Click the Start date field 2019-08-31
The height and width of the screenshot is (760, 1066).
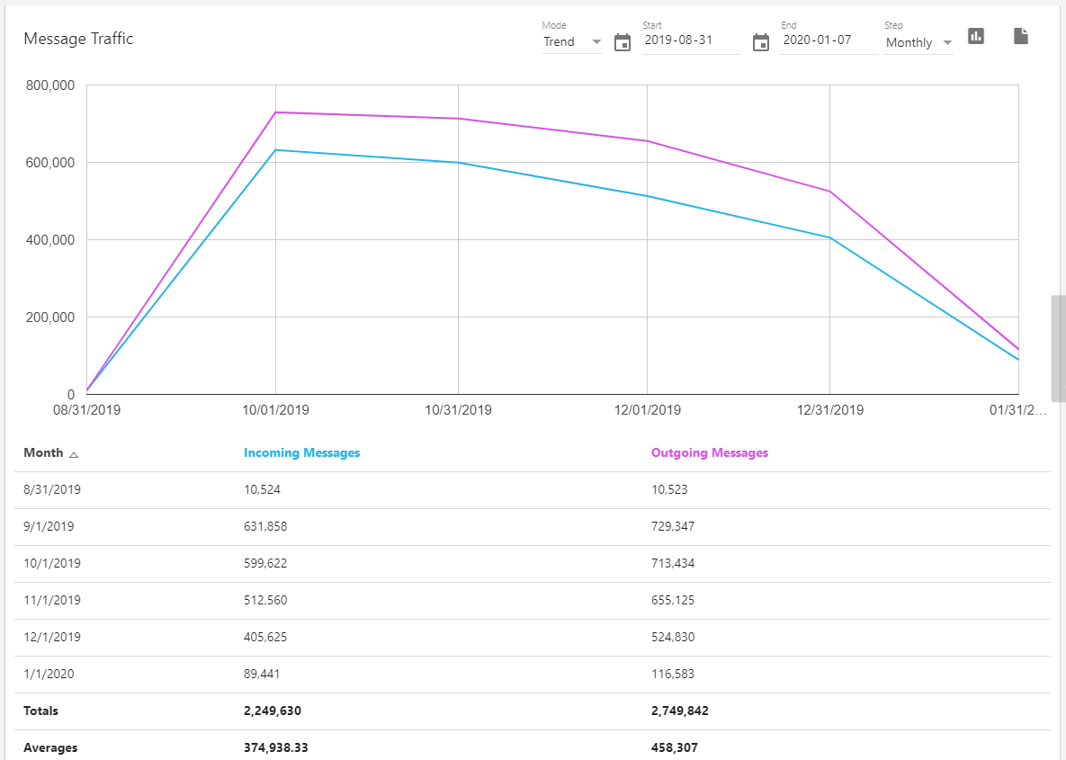click(x=690, y=40)
